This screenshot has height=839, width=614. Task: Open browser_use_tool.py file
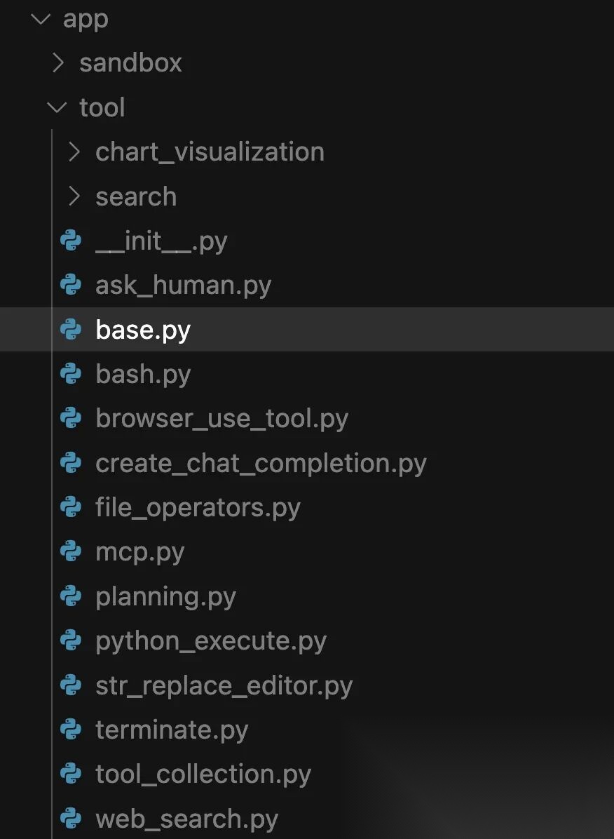221,419
